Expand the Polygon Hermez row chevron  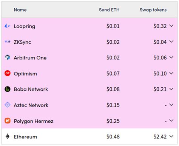pyautogui.click(x=171, y=120)
